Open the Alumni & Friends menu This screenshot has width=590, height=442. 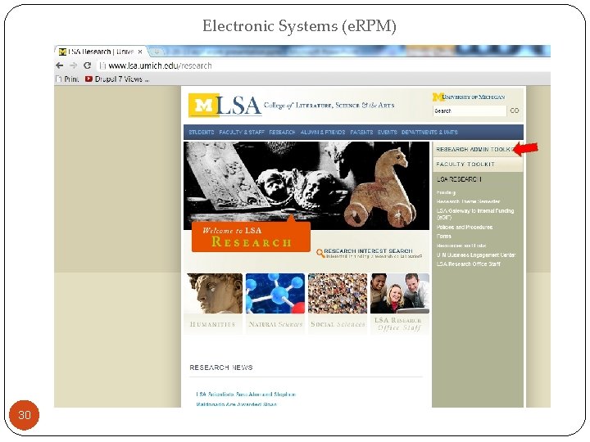(x=323, y=133)
